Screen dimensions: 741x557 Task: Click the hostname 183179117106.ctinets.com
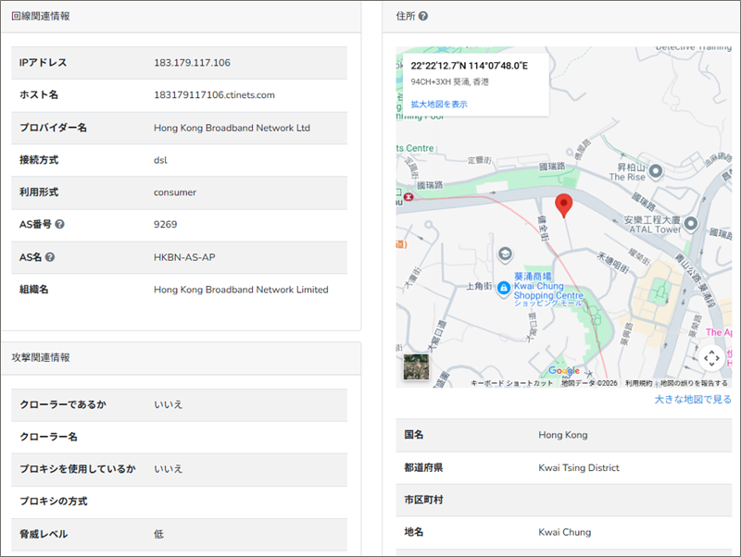coord(214,95)
